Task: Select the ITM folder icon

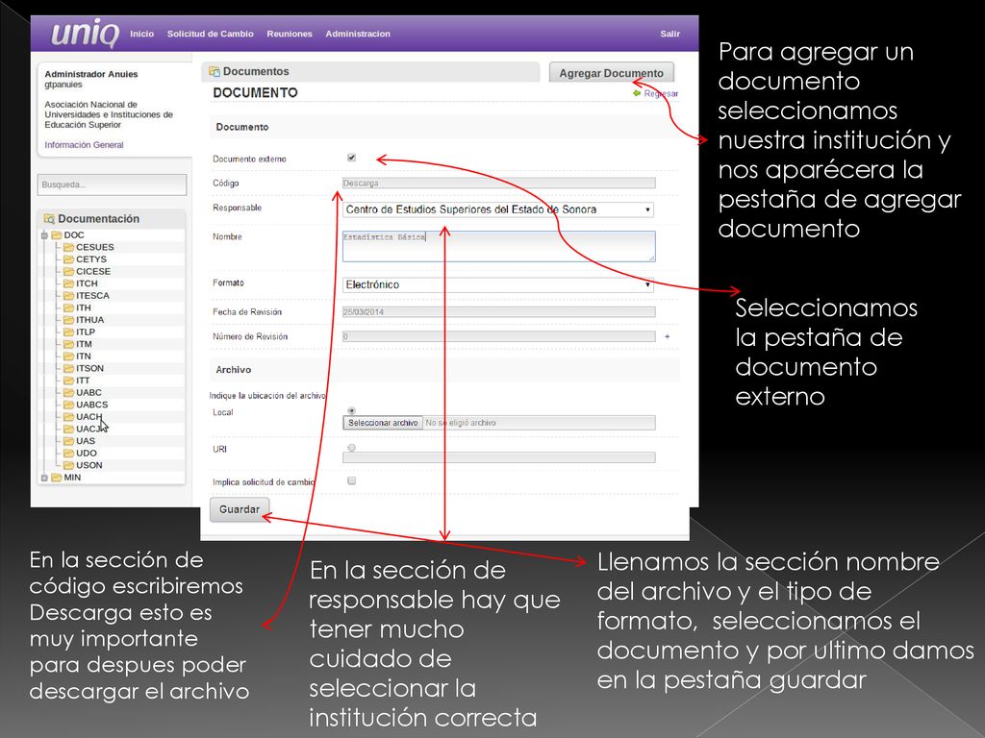Action: tap(68, 345)
